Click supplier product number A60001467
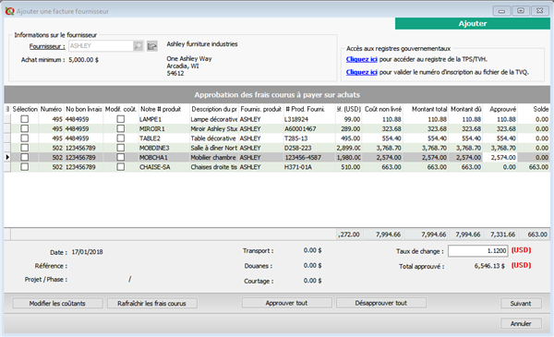The height and width of the screenshot is (337, 554). pyautogui.click(x=301, y=129)
